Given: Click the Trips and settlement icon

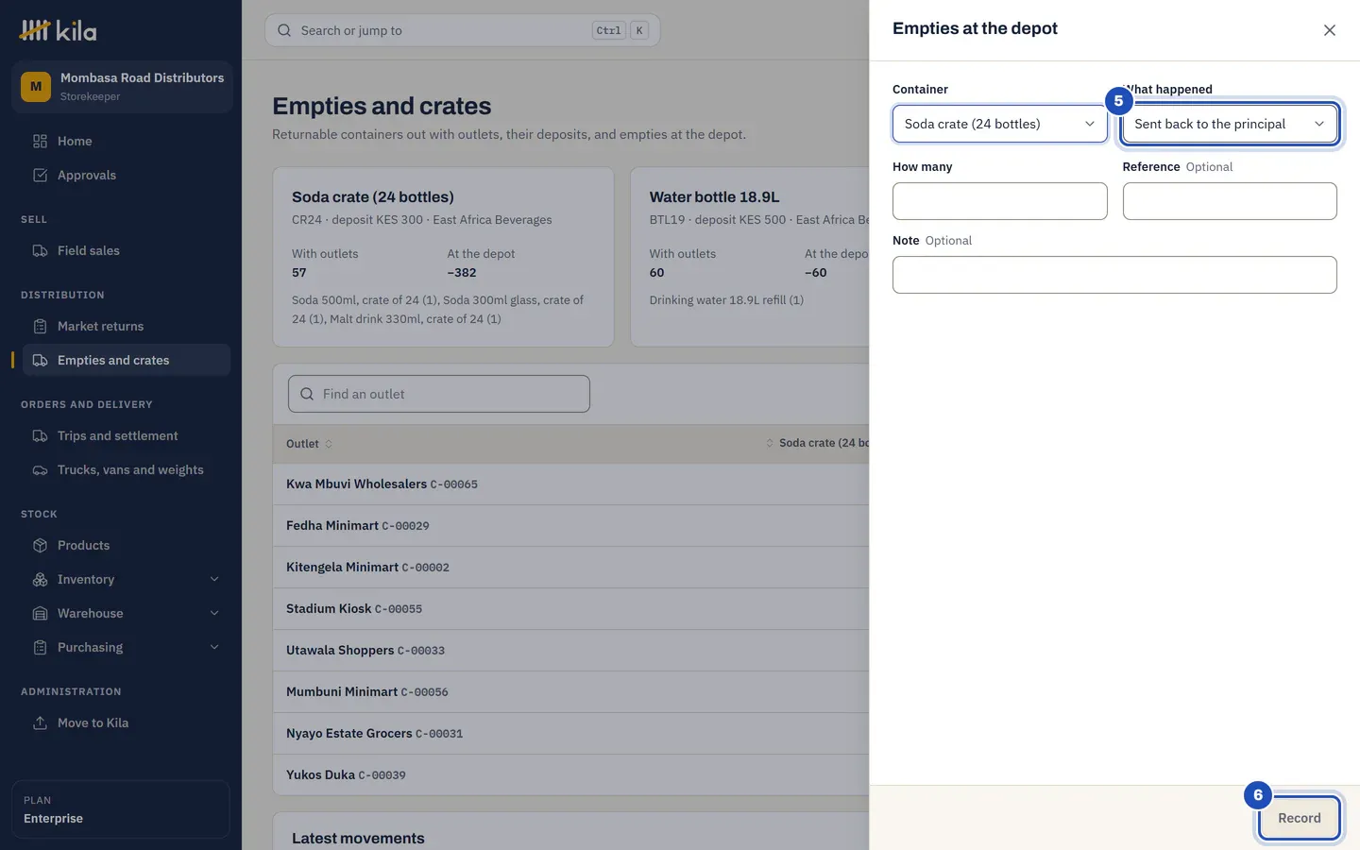Looking at the screenshot, I should (40, 435).
